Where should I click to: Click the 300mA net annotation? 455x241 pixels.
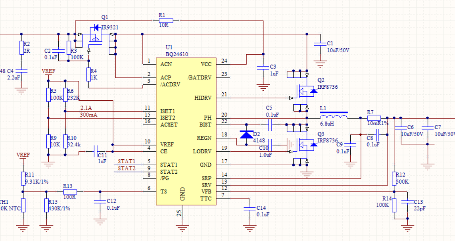pos(88,115)
